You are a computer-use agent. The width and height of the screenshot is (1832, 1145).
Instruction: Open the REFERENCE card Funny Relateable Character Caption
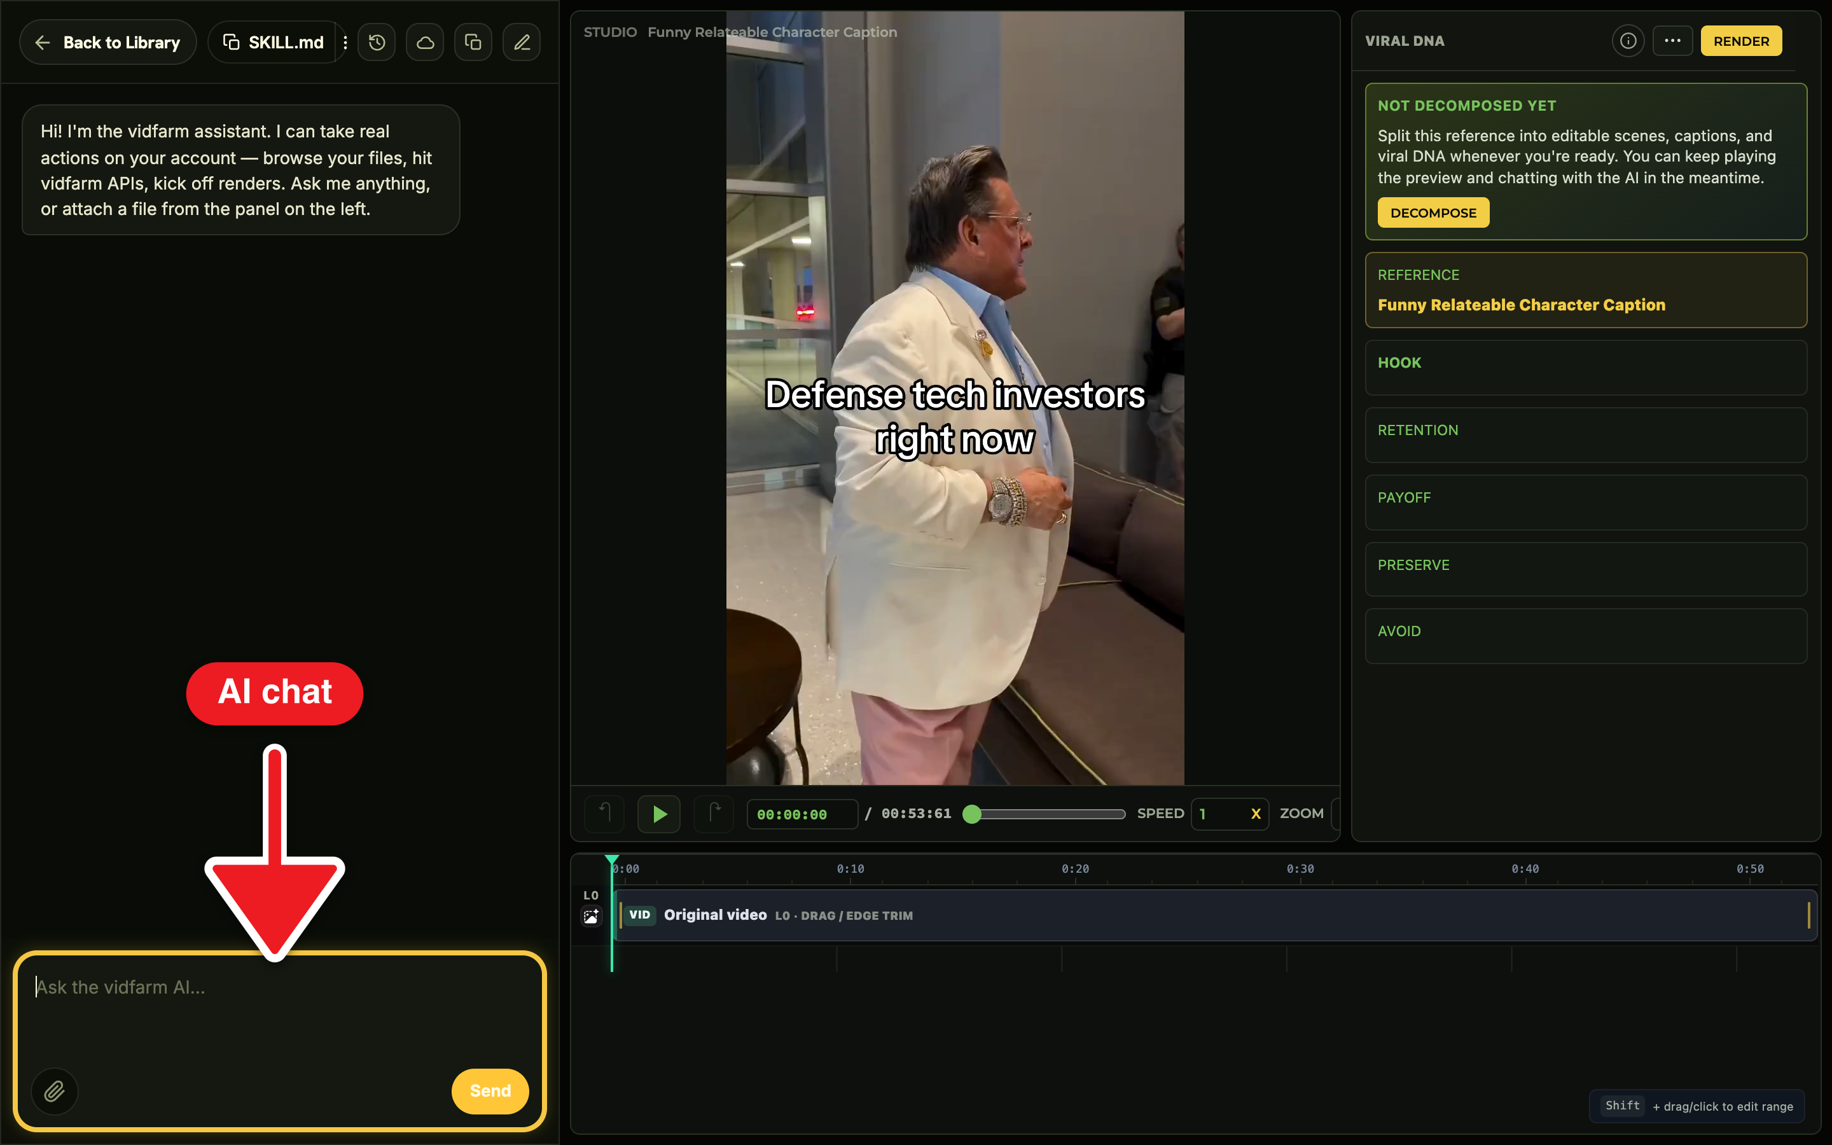pyautogui.click(x=1585, y=290)
